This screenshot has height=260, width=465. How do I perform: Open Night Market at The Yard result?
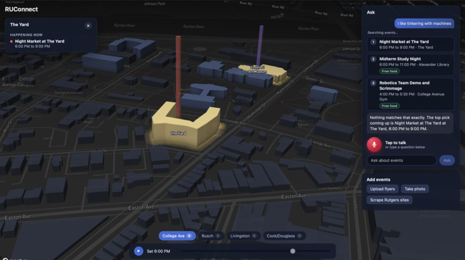click(x=410, y=44)
